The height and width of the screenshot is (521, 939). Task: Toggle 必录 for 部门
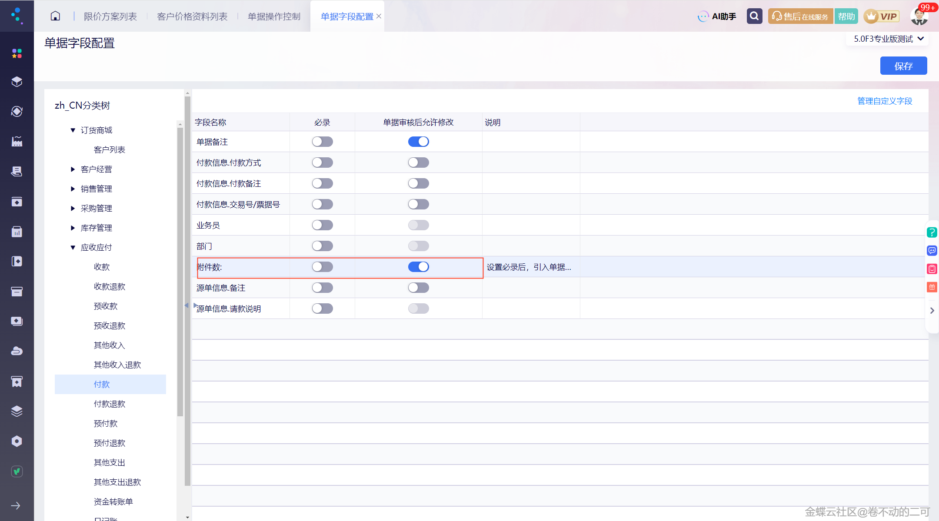point(323,246)
